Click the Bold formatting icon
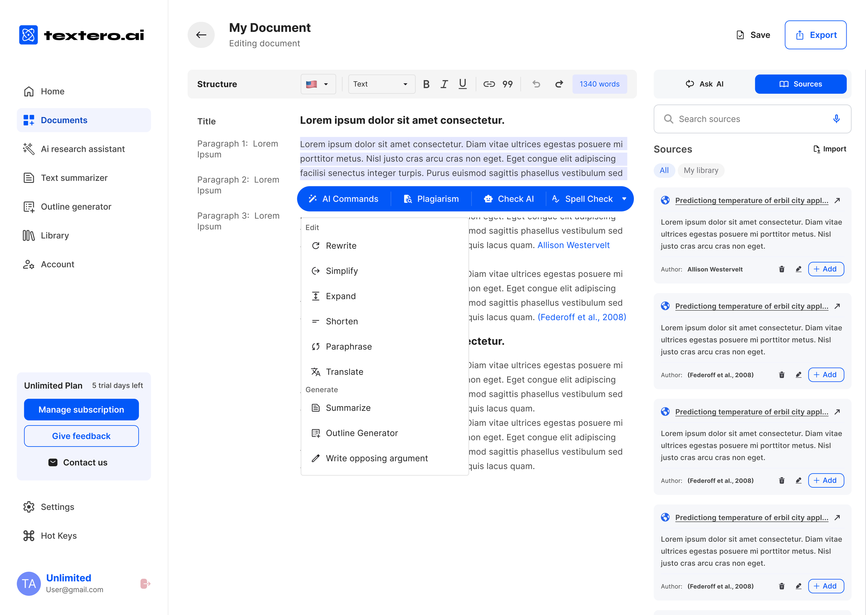 pos(426,84)
